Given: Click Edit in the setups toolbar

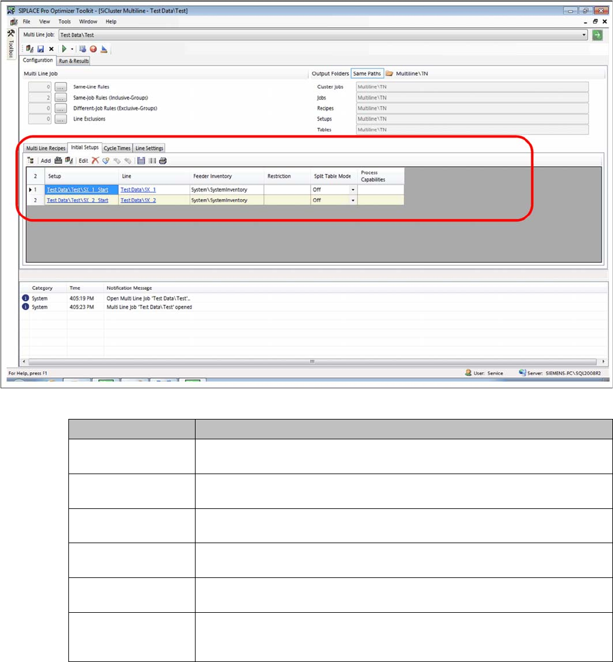Looking at the screenshot, I should point(83,161).
